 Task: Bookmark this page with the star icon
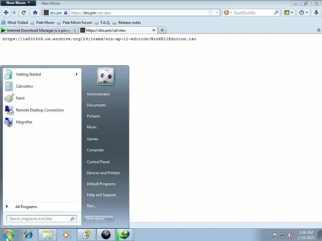[x=210, y=13]
